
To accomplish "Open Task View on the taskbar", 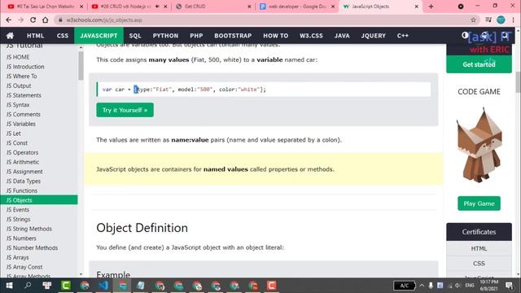I will coord(47,286).
